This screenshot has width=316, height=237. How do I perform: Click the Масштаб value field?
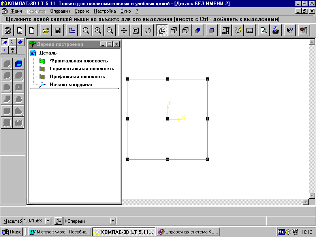[x=34, y=221]
